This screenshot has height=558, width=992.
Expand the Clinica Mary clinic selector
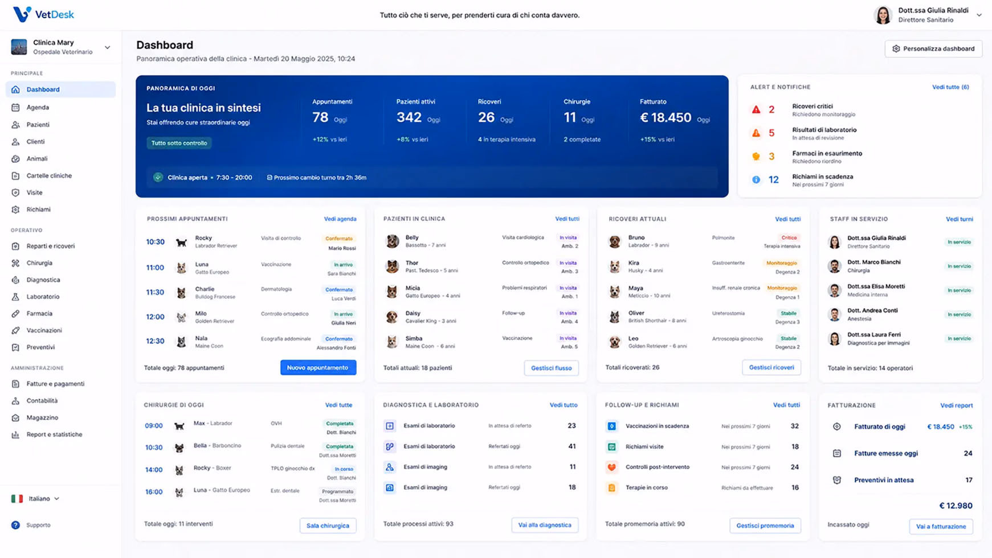click(x=60, y=47)
